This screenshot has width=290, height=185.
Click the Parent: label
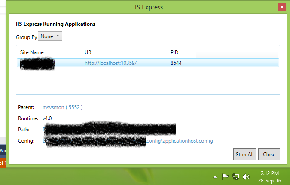pyautogui.click(x=26, y=107)
